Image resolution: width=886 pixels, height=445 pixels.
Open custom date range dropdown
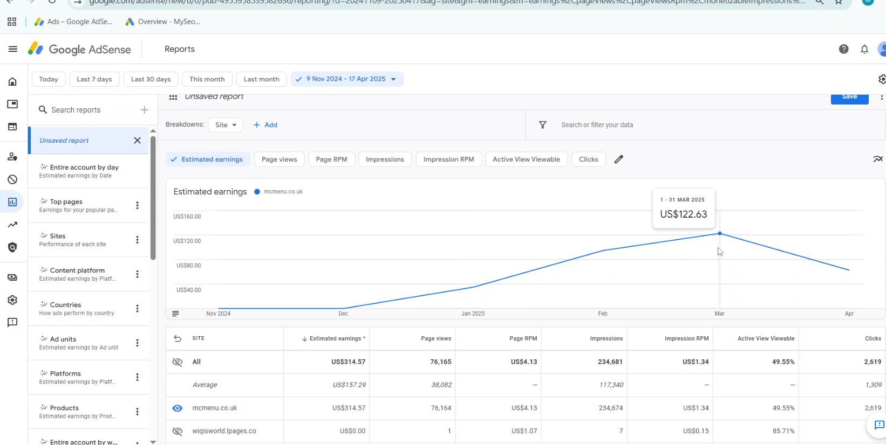click(x=347, y=79)
